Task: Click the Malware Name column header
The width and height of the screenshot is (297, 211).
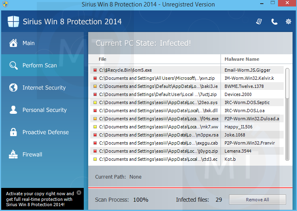Action: click(x=242, y=59)
